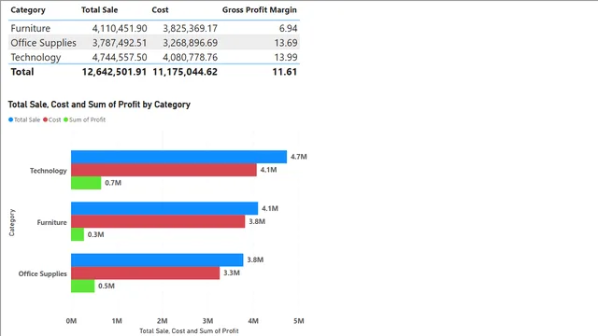Image resolution: width=598 pixels, height=336 pixels.
Task: Select Technology row label in table
Action: (x=36, y=57)
